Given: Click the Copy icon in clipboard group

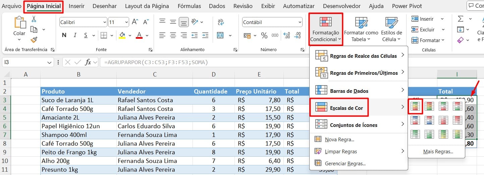Looking at the screenshot, I should point(34,29).
